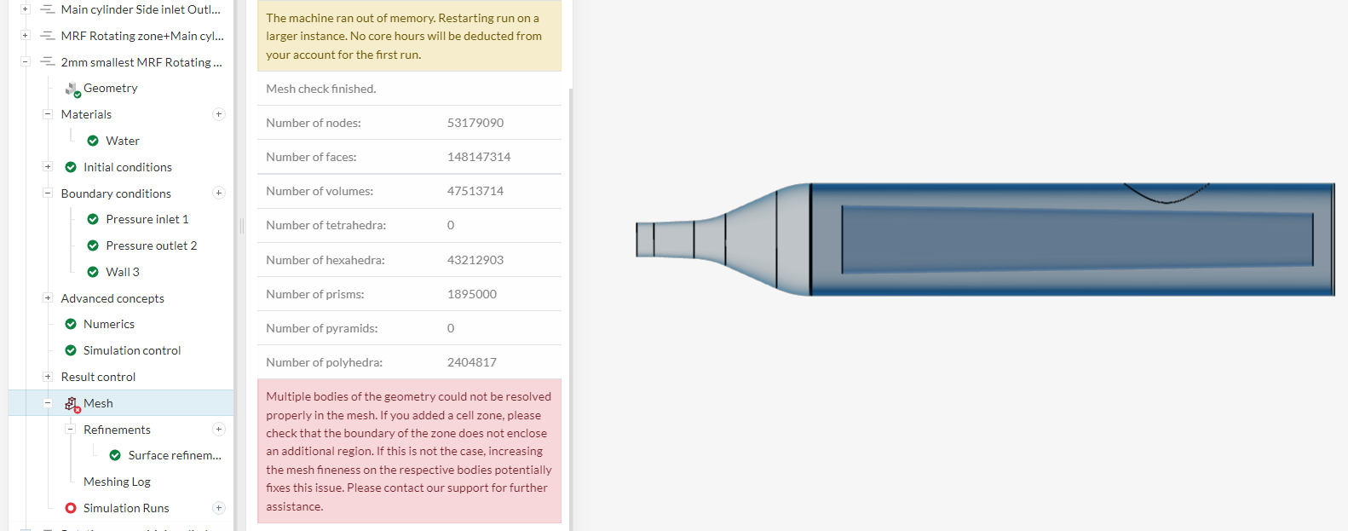Click the Geometry icon in the tree

(72, 89)
